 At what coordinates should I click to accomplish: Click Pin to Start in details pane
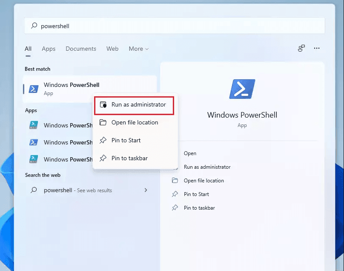pos(196,194)
